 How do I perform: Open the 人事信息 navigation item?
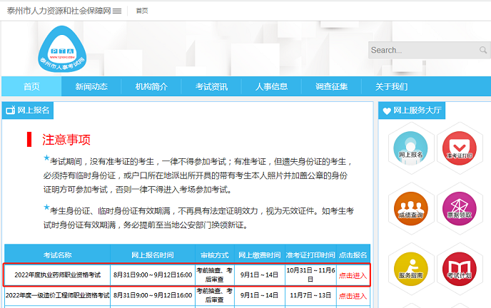[x=272, y=87]
